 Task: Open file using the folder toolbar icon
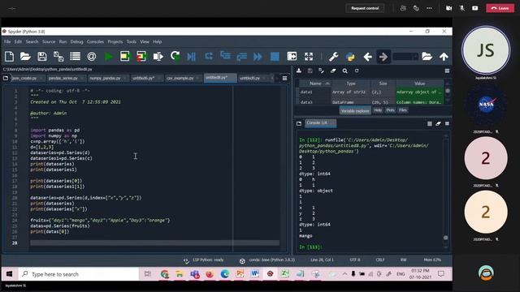[25, 57]
